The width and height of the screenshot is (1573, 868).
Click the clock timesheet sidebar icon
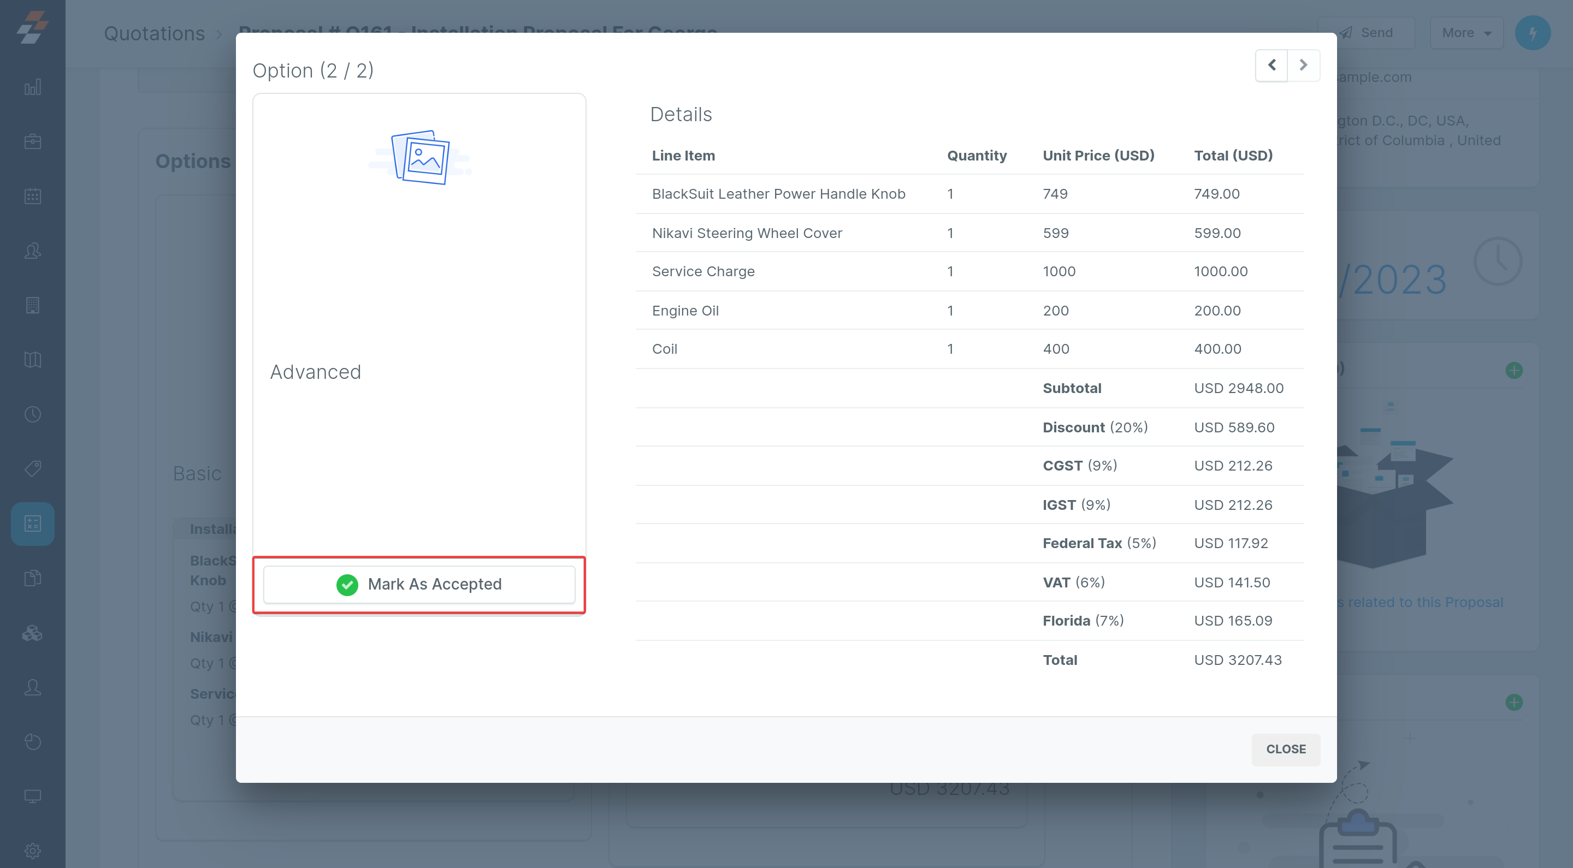tap(32, 414)
